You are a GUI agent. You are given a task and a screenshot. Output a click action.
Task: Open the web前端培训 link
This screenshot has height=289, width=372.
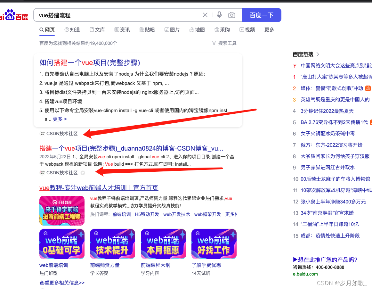click(54, 265)
